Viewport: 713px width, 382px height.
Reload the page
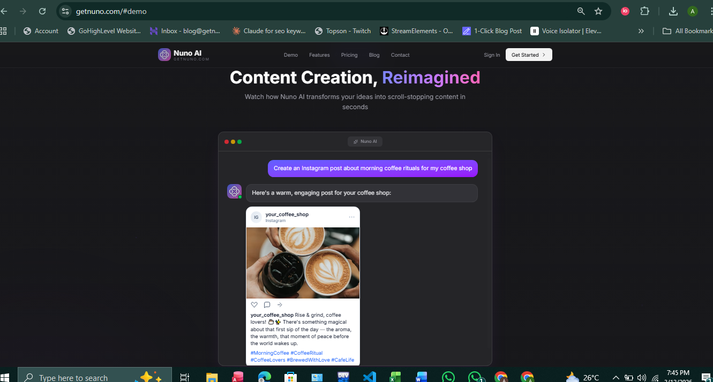coord(42,11)
